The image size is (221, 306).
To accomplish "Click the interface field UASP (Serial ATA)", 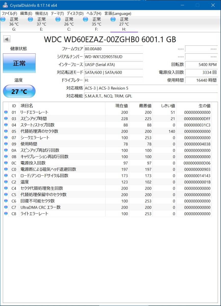I will pos(114,65).
